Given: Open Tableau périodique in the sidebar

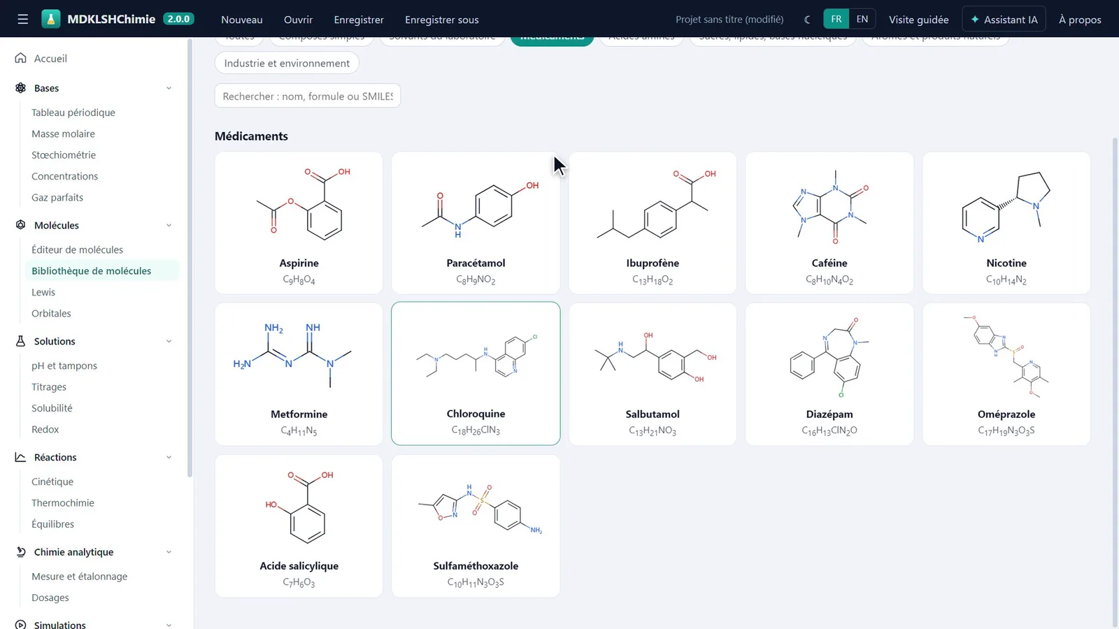Looking at the screenshot, I should [73, 113].
